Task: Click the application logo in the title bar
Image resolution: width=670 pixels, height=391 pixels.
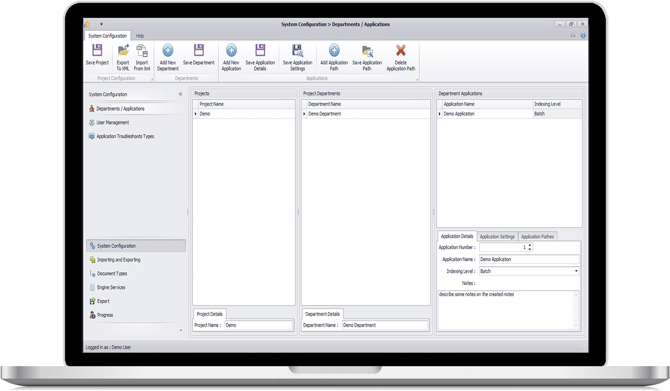Action: (x=87, y=24)
